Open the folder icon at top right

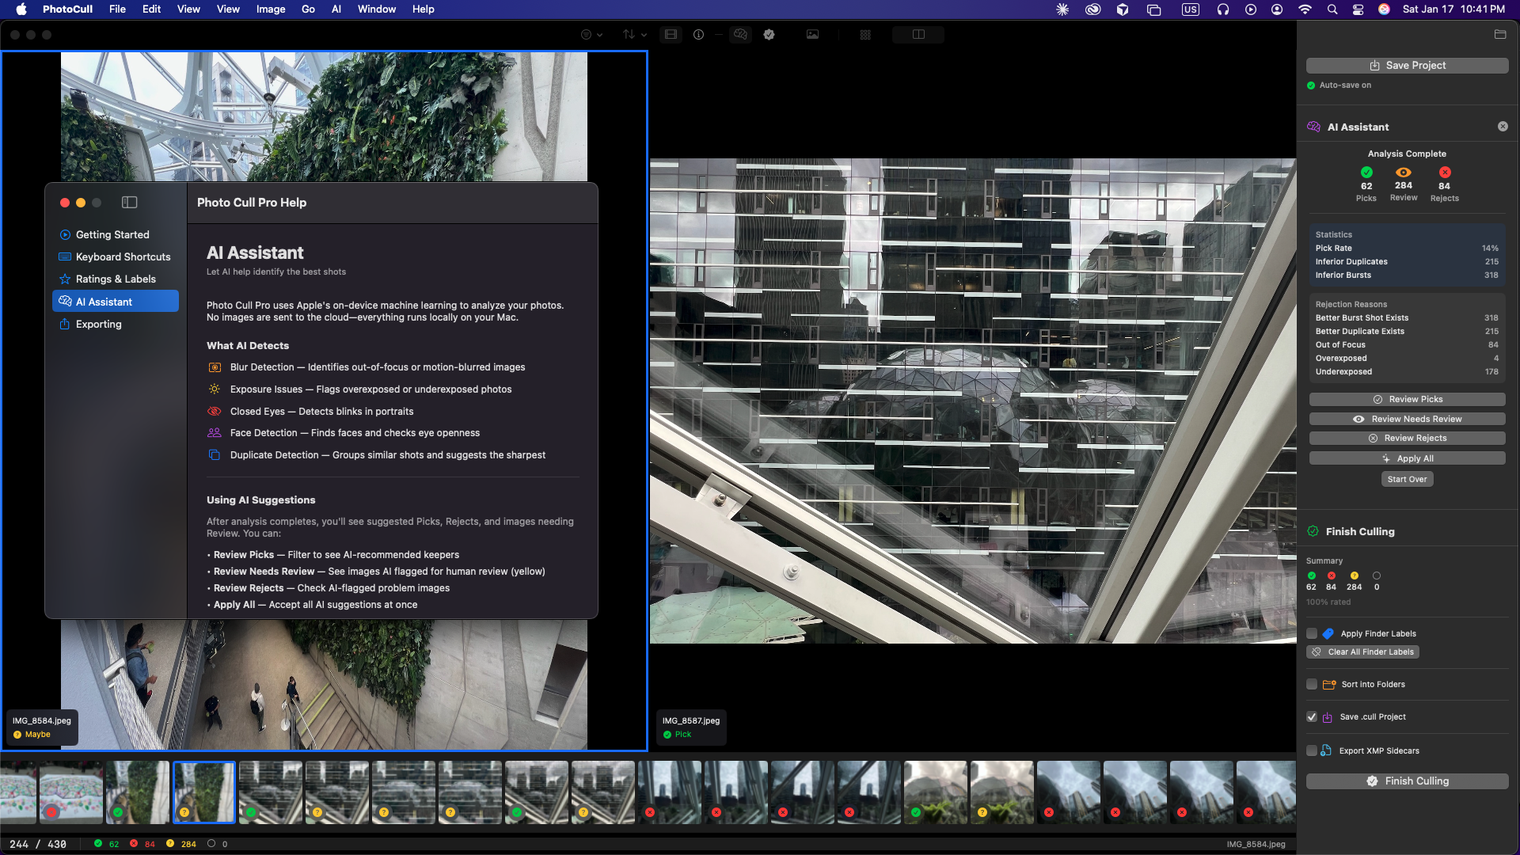point(1499,35)
